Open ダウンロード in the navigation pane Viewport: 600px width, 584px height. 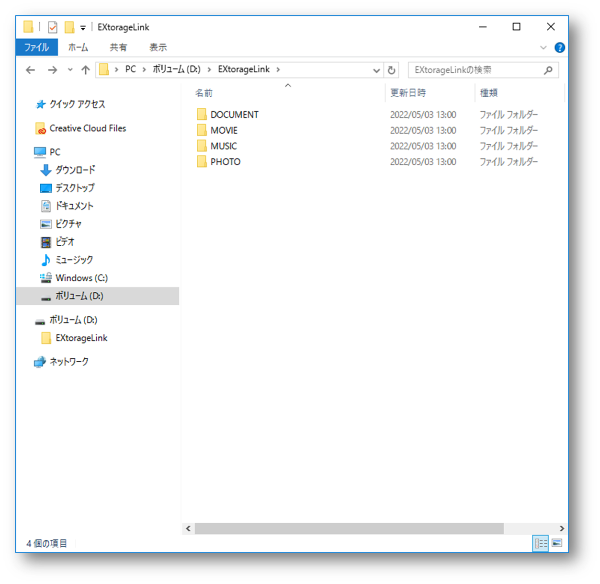(75, 170)
